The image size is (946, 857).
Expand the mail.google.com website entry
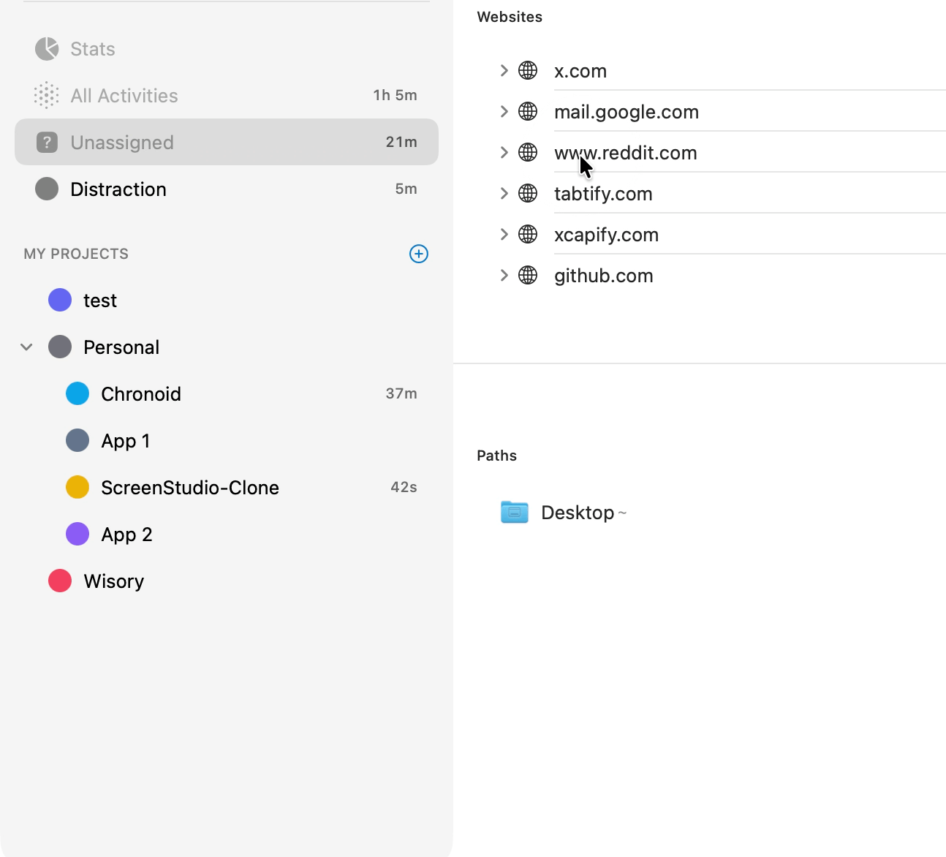[504, 112]
